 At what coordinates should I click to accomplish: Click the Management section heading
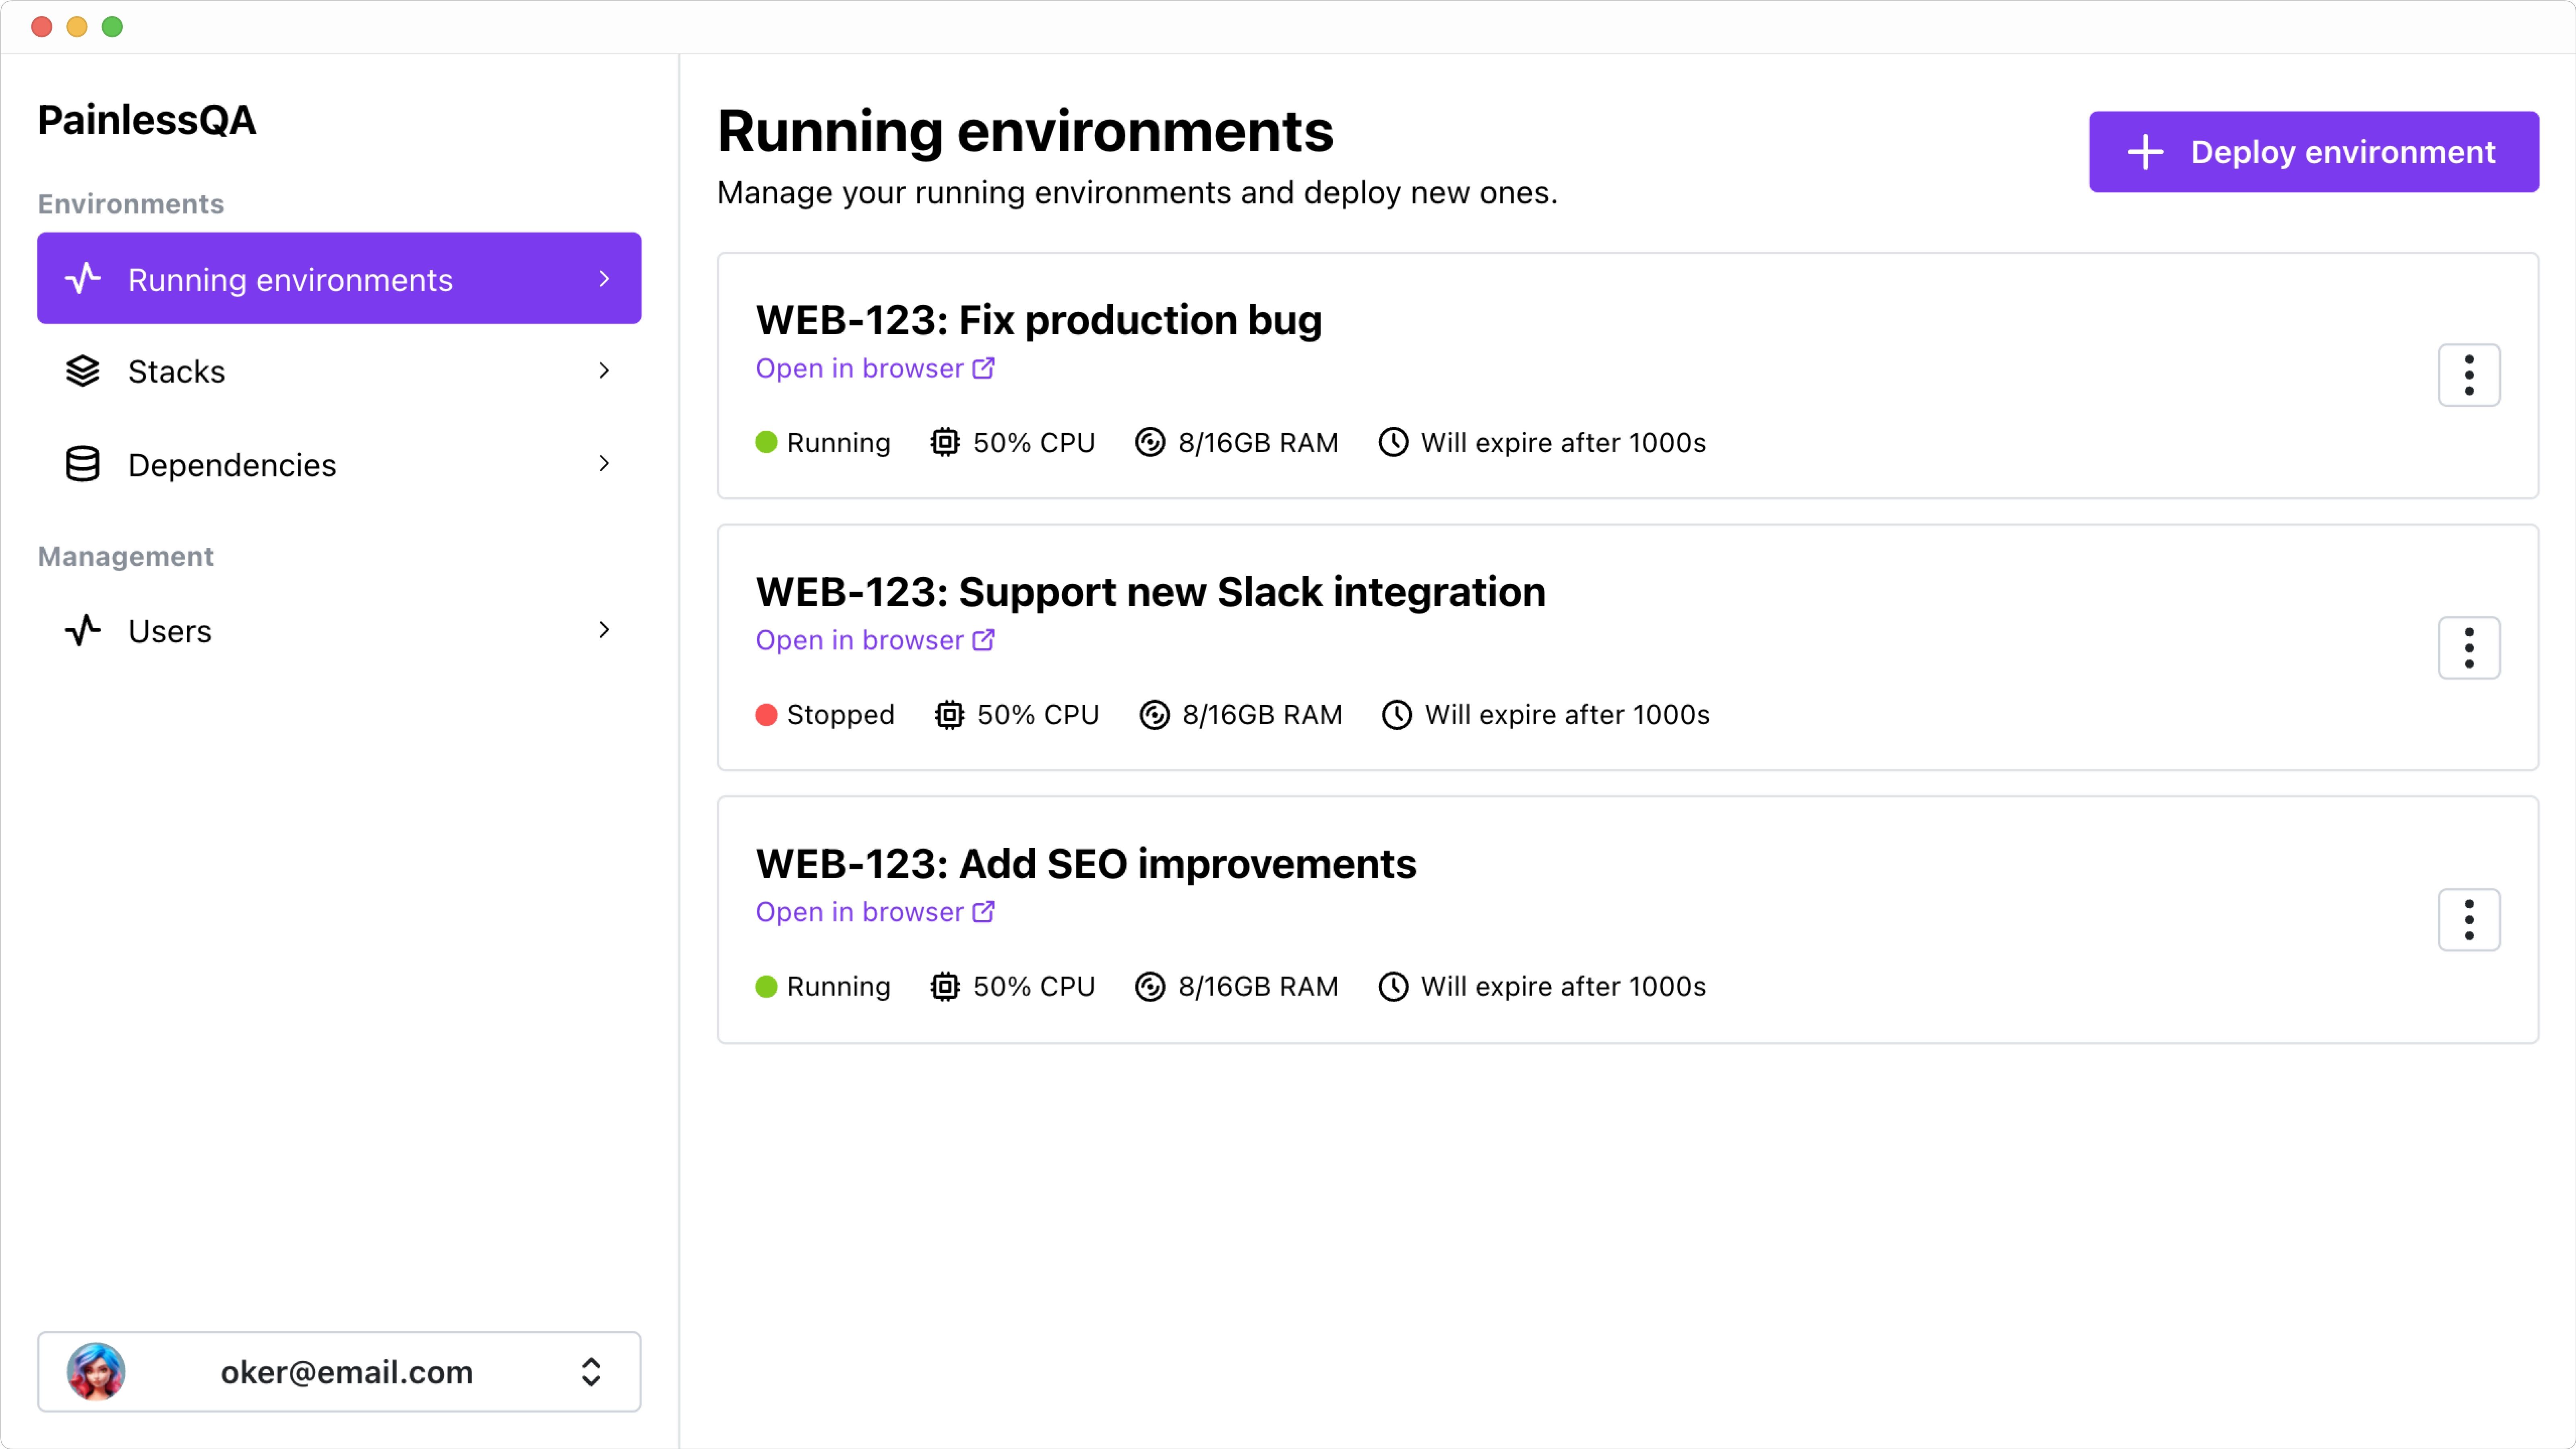(126, 556)
